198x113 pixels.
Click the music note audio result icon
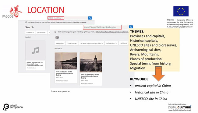click(35, 50)
